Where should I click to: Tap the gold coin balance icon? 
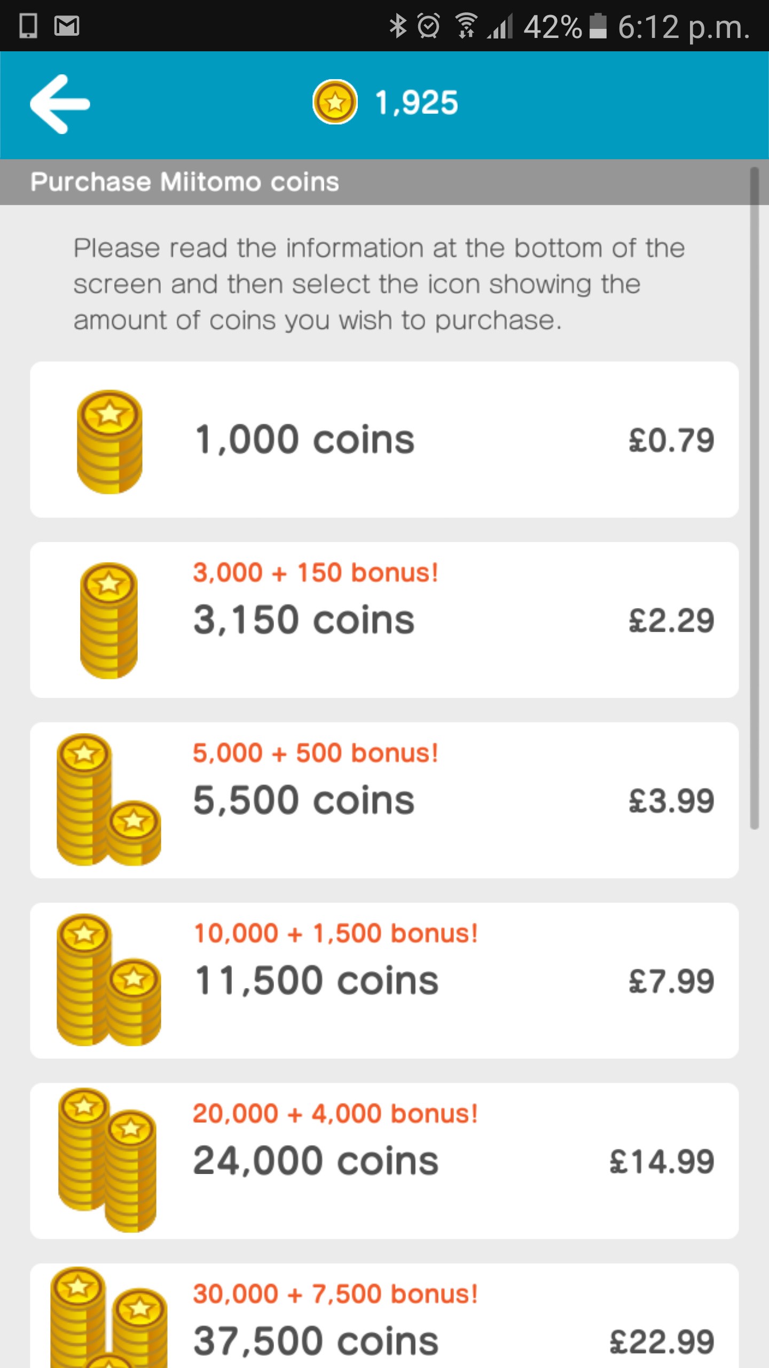pos(335,102)
